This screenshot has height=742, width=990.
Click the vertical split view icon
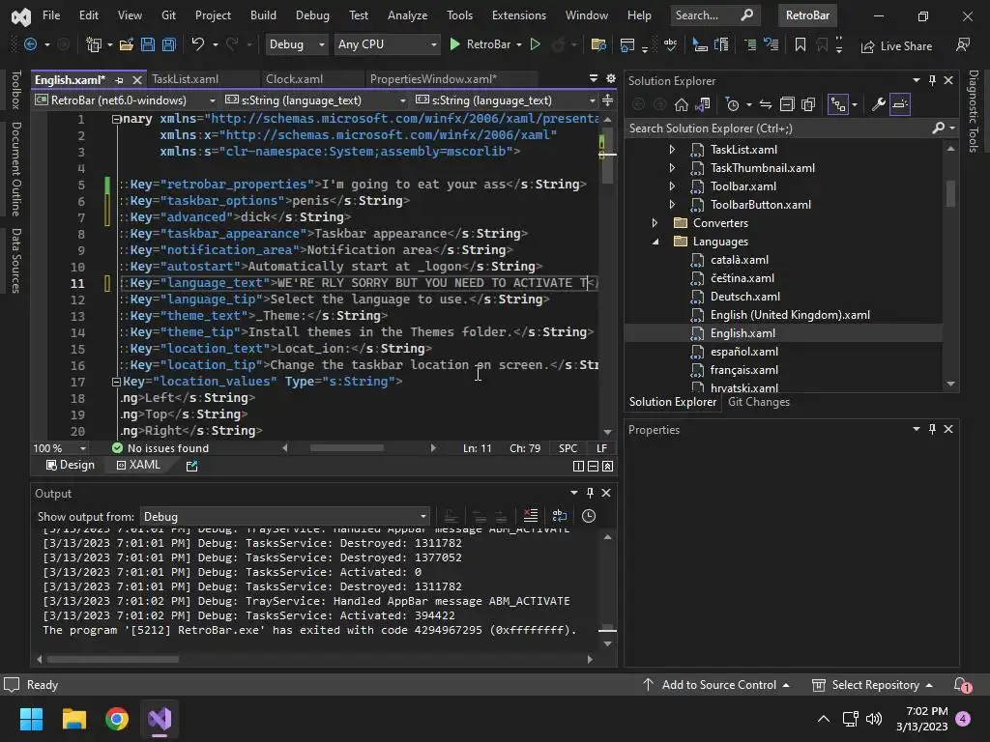578,466
